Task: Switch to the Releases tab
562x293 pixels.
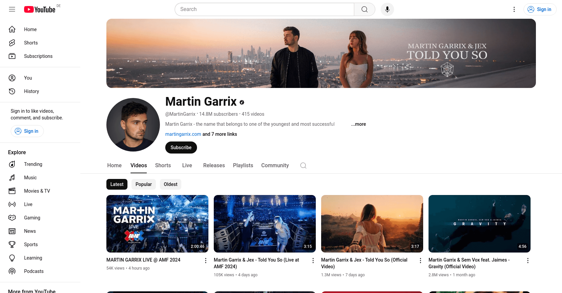Action: 214,166
